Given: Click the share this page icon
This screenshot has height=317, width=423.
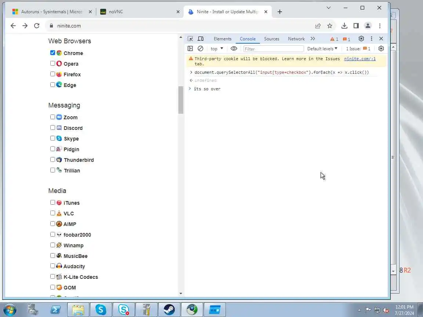Looking at the screenshot, I should point(318,26).
